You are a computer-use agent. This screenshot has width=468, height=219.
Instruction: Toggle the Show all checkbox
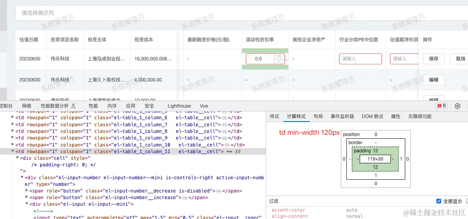pyautogui.click(x=439, y=201)
